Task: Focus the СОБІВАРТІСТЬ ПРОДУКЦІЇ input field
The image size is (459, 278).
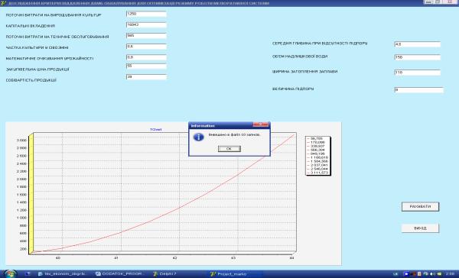Action: 146,77
